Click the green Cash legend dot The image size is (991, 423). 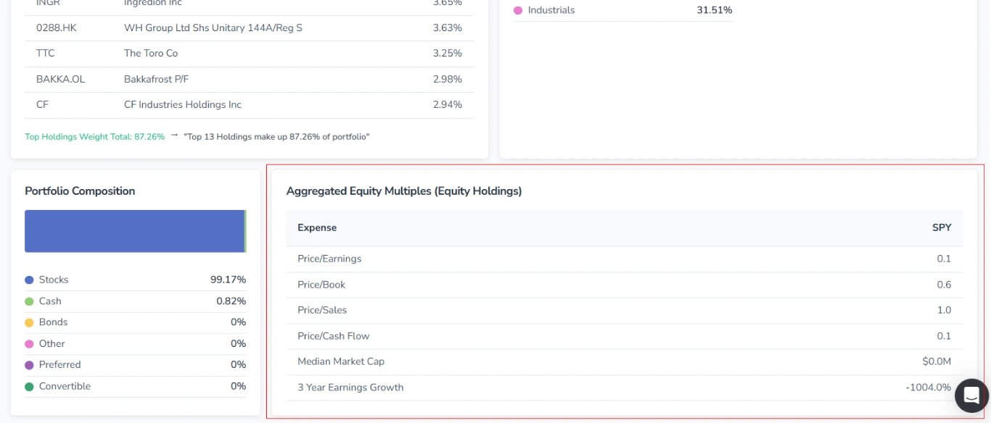pos(29,301)
